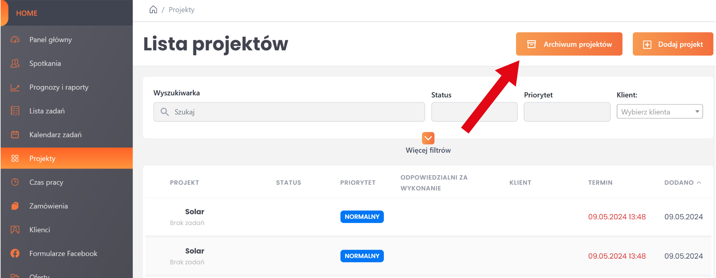Open the Status filter field
Image resolution: width=716 pixels, height=278 pixels.
474,112
